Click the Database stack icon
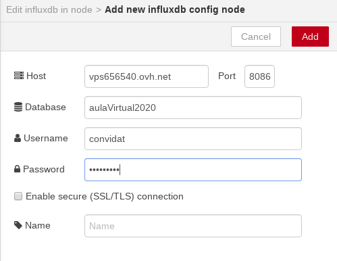 pyautogui.click(x=18, y=107)
